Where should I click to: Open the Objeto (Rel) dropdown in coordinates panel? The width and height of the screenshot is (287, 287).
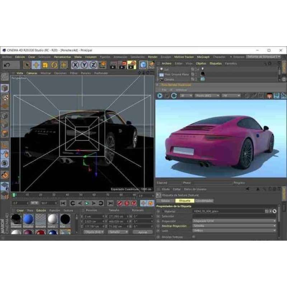coord(94,232)
